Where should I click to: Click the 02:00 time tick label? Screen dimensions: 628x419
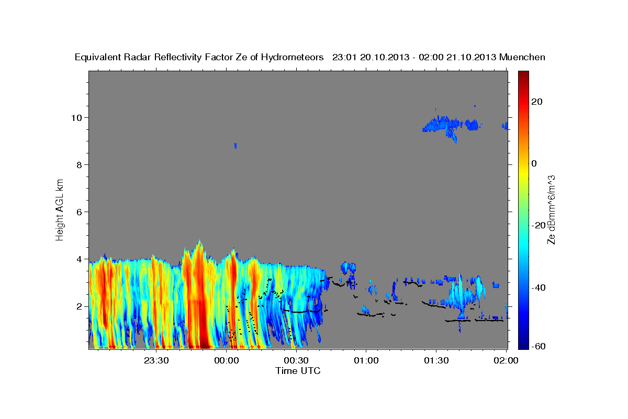click(x=506, y=361)
